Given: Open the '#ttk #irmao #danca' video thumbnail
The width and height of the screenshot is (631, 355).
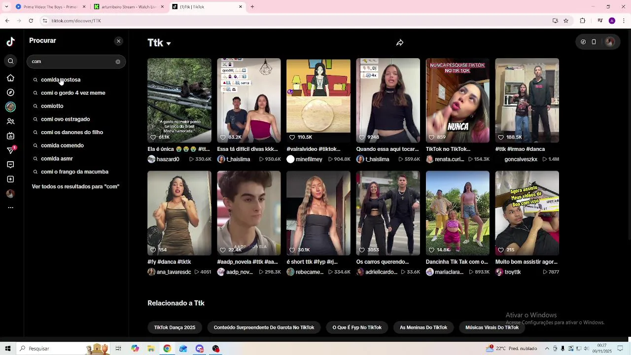Looking at the screenshot, I should coord(527,101).
